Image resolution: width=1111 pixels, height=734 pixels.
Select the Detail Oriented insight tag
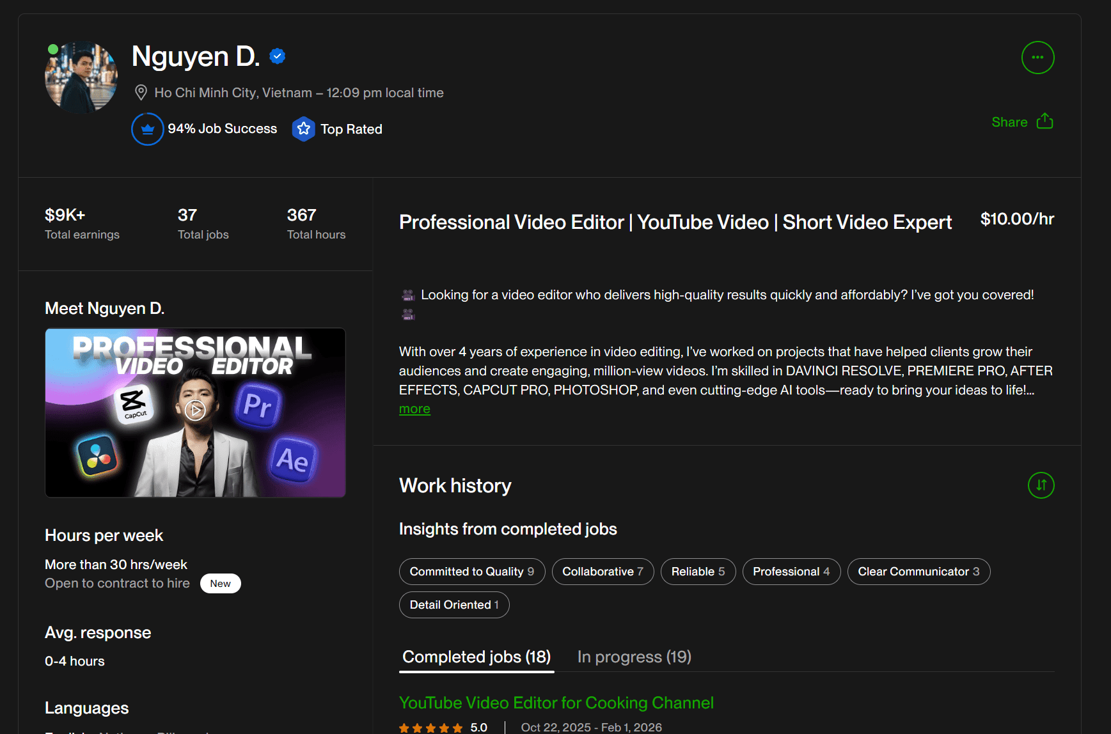point(453,605)
